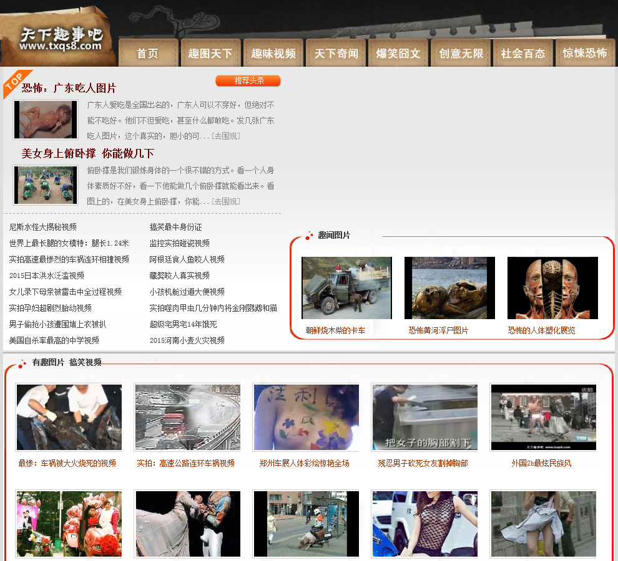Image resolution: width=618 pixels, height=561 pixels.
Task: Open 小孩机舱过道大便视频 link
Action: (187, 292)
